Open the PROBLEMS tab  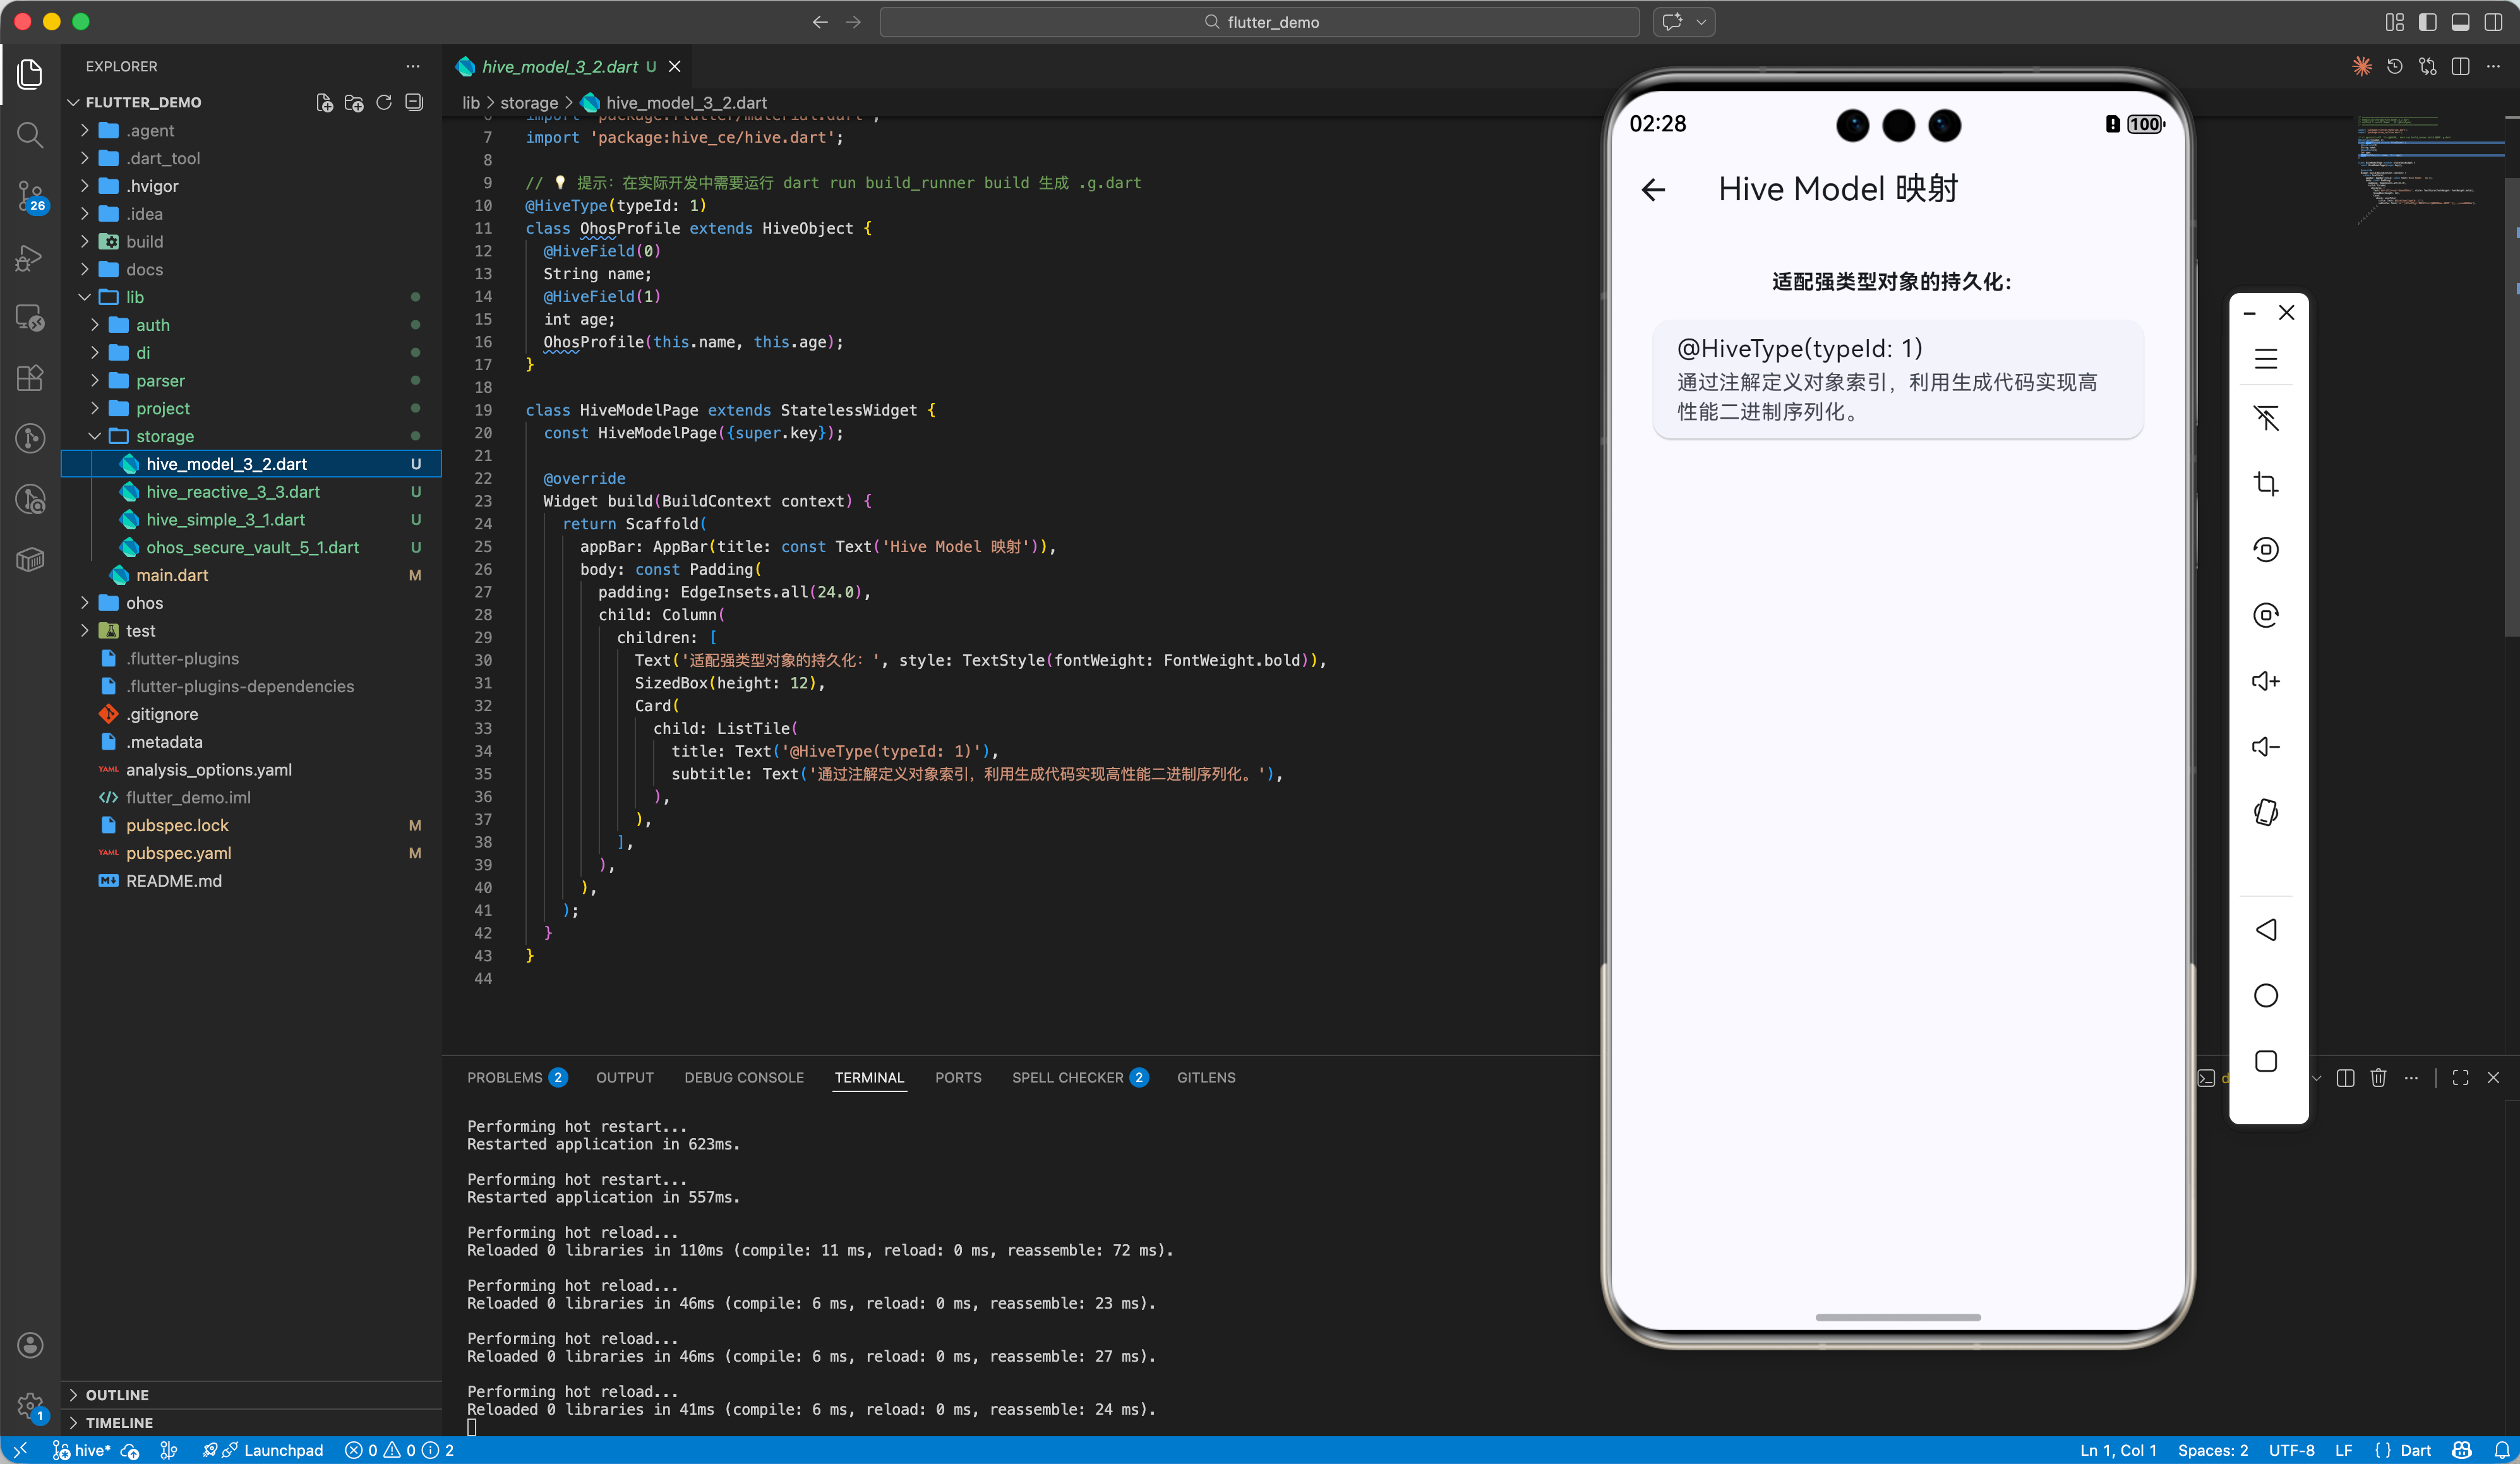click(504, 1077)
